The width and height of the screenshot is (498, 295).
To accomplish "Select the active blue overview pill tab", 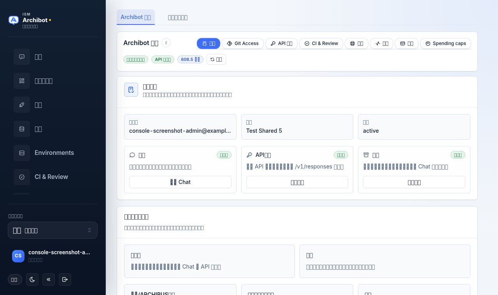I will pyautogui.click(x=209, y=43).
